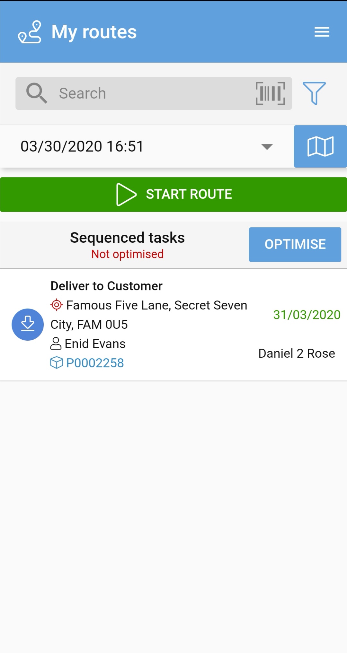347x653 pixels.
Task: Expand the route date dropdown arrow
Action: point(267,147)
